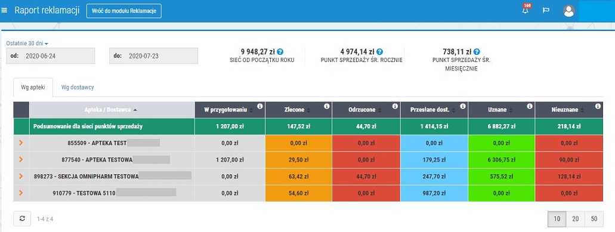The image size is (615, 232).
Task: Open the hamburger menu
Action: [4, 11]
